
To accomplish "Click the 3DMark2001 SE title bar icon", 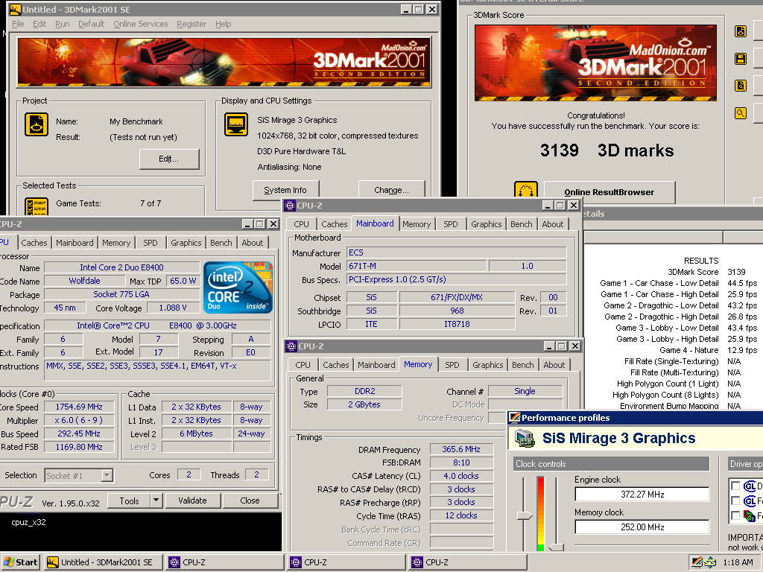I will 16,9.
